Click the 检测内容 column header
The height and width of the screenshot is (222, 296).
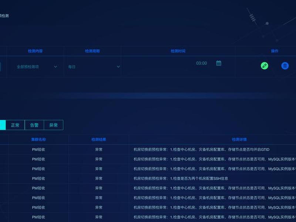pos(35,51)
